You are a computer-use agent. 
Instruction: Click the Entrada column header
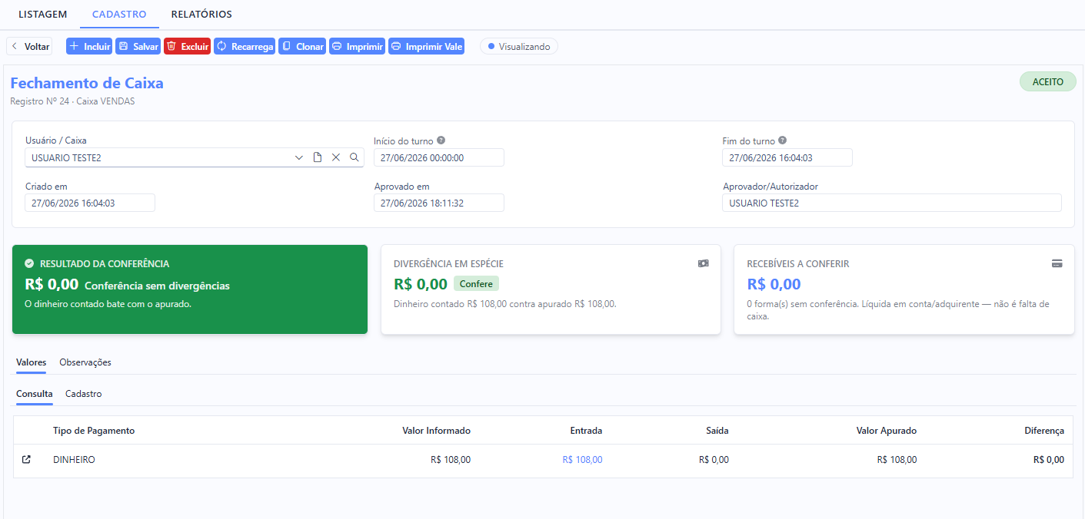586,431
